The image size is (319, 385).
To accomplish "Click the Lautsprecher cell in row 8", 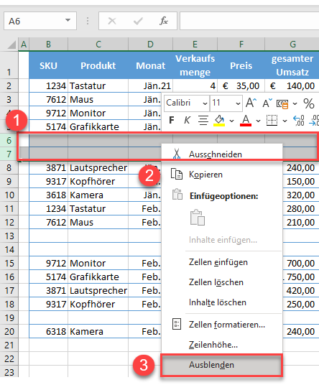I will [98, 167].
